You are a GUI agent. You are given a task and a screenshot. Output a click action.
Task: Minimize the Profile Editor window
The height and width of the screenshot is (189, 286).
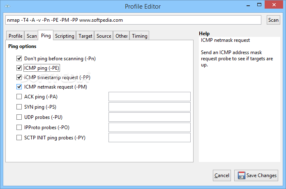pyautogui.click(x=248, y=5)
